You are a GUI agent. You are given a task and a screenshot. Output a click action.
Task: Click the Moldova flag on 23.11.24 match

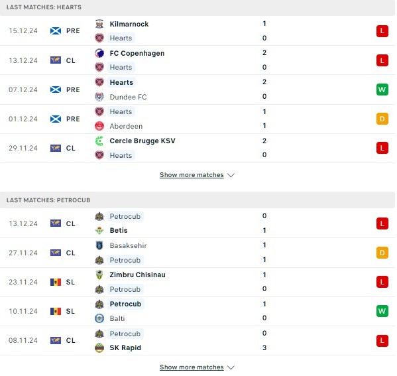(56, 282)
